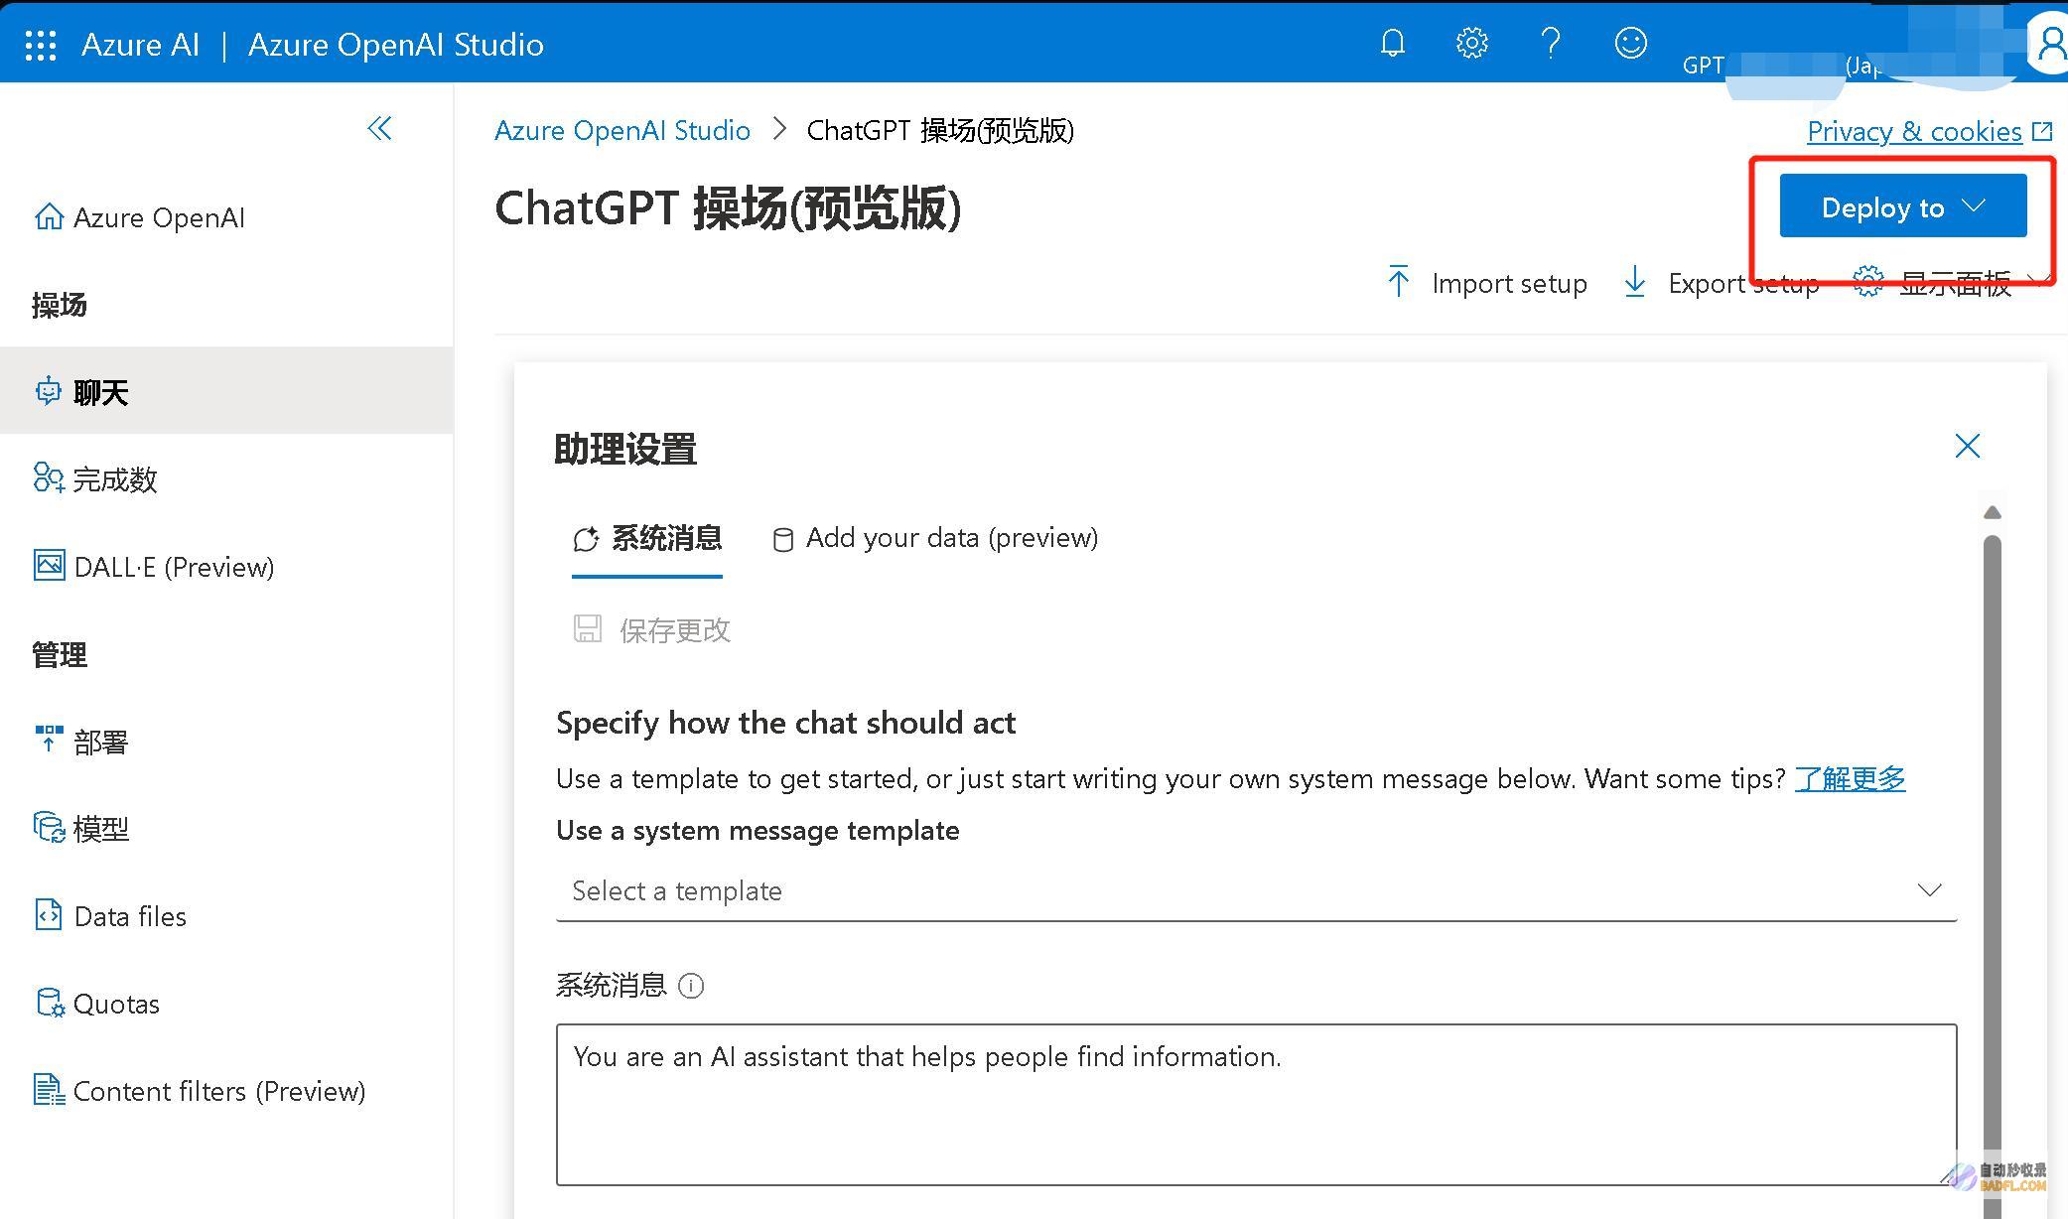Expand the Select a template dropdown

tap(1256, 890)
